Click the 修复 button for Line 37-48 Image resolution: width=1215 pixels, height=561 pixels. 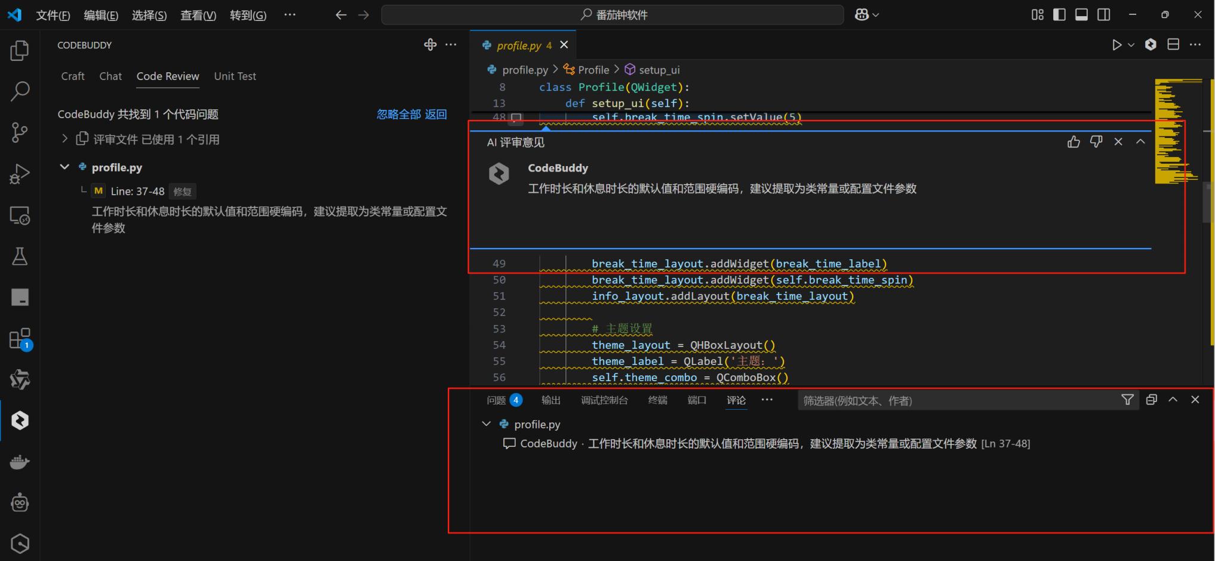tap(182, 191)
